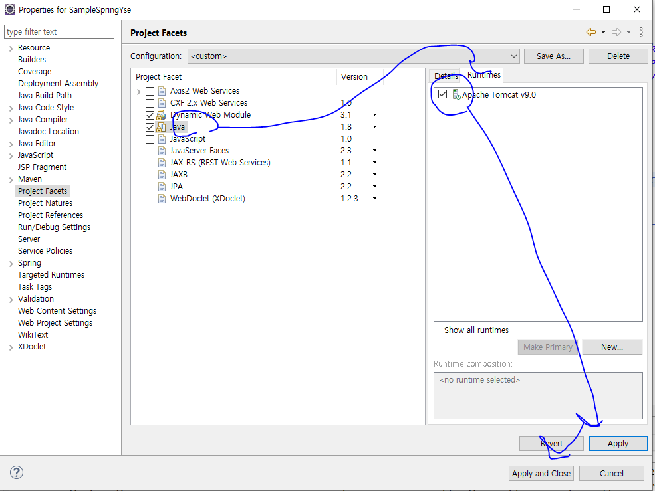This screenshot has height=491, width=655.
Task: Open the WebDoclet version 1.2.3 dropdown
Action: pyautogui.click(x=374, y=199)
